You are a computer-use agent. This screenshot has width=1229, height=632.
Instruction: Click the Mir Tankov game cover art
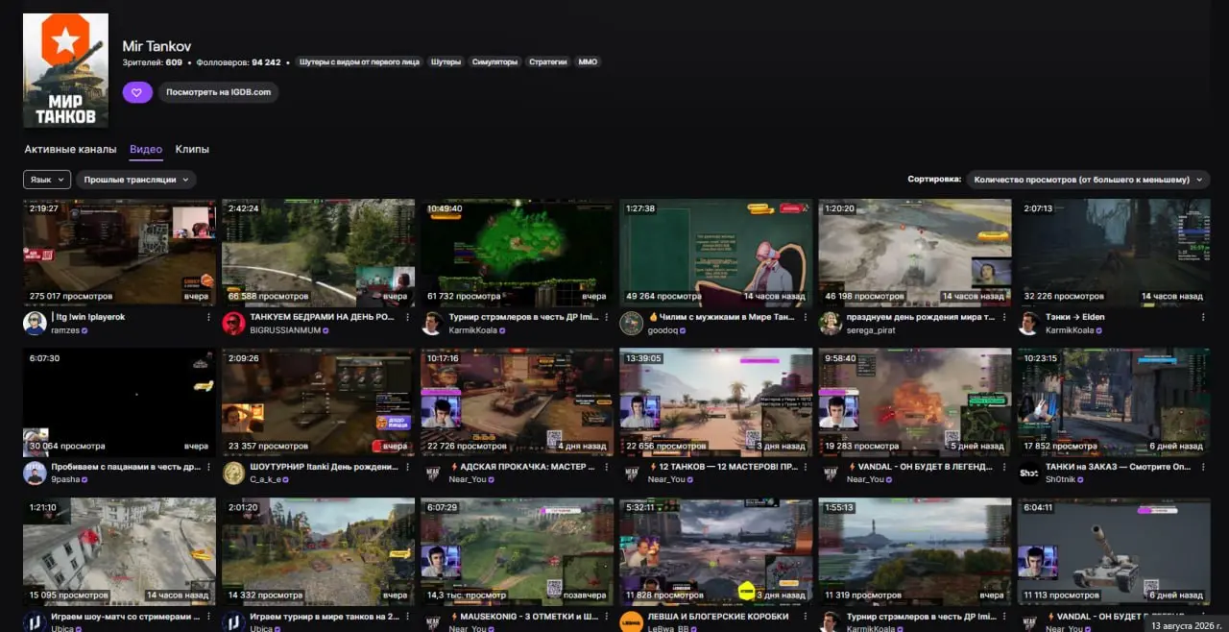[x=65, y=70]
